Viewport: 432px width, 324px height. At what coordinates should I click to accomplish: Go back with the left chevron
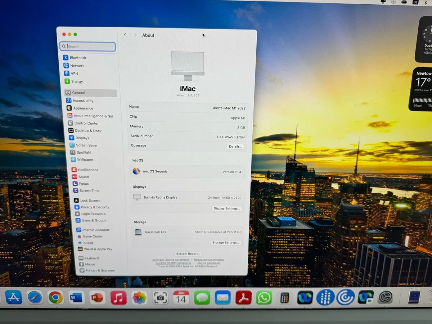[125, 35]
